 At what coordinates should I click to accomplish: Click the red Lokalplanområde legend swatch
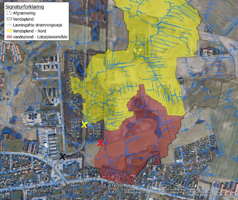point(9,37)
